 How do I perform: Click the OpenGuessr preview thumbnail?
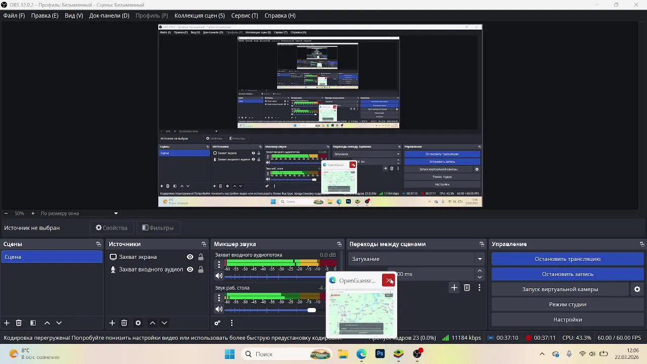pos(361,312)
